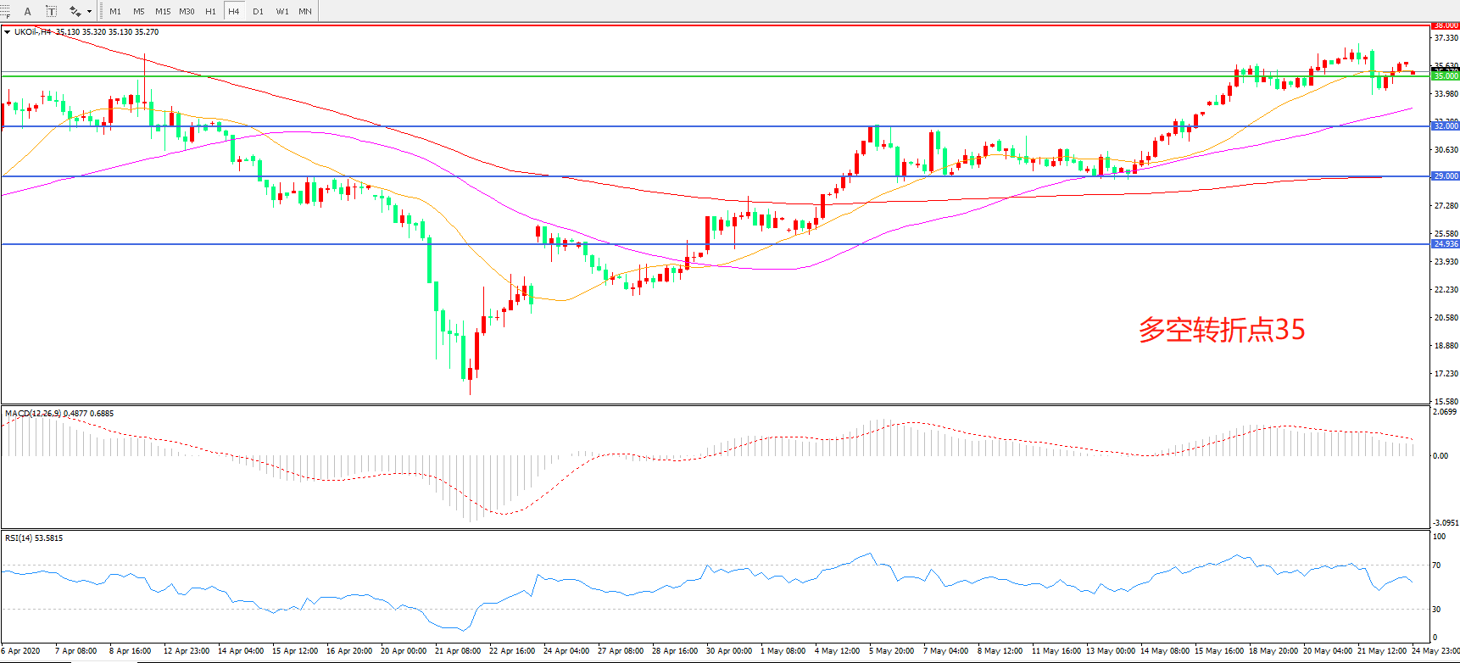Select the green 35.000 price level tag
Viewport: 1460px width, 663px height.
pos(1445,76)
